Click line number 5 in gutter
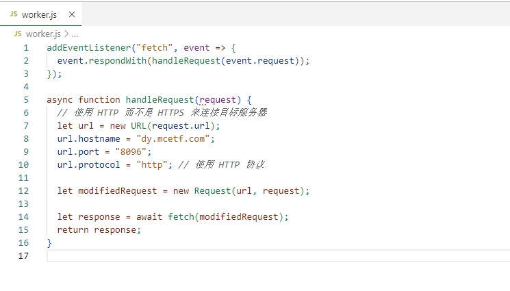Screen dimensions: 510x291 click(x=26, y=99)
